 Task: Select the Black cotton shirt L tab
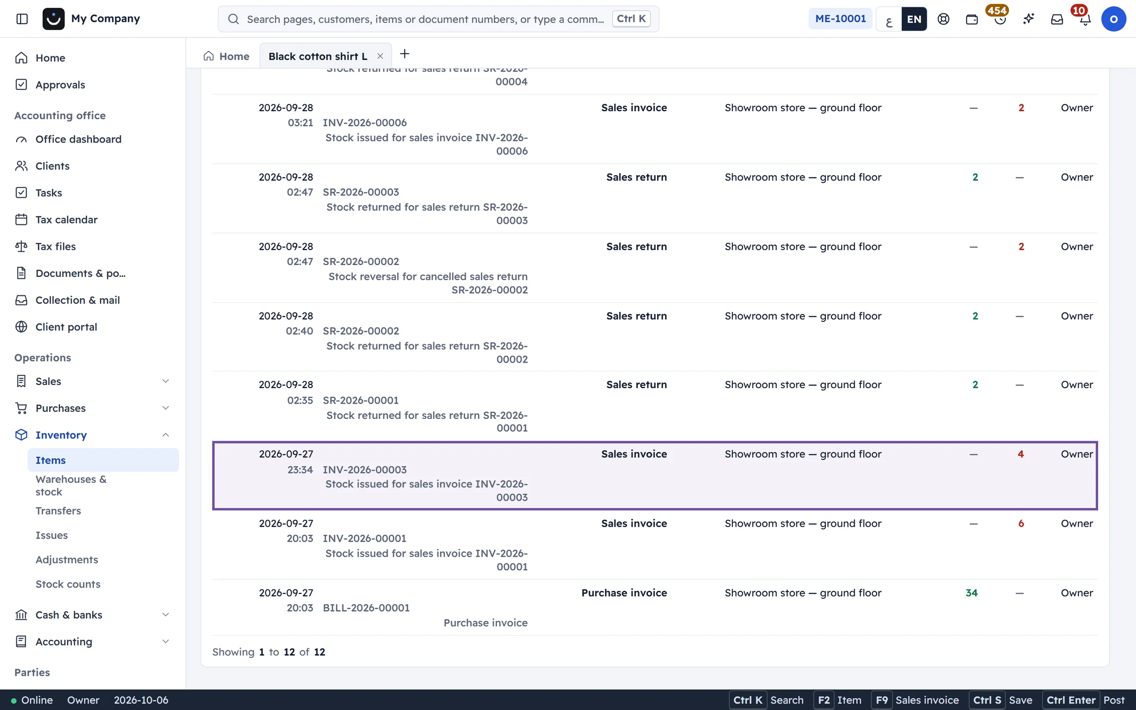[x=318, y=56]
